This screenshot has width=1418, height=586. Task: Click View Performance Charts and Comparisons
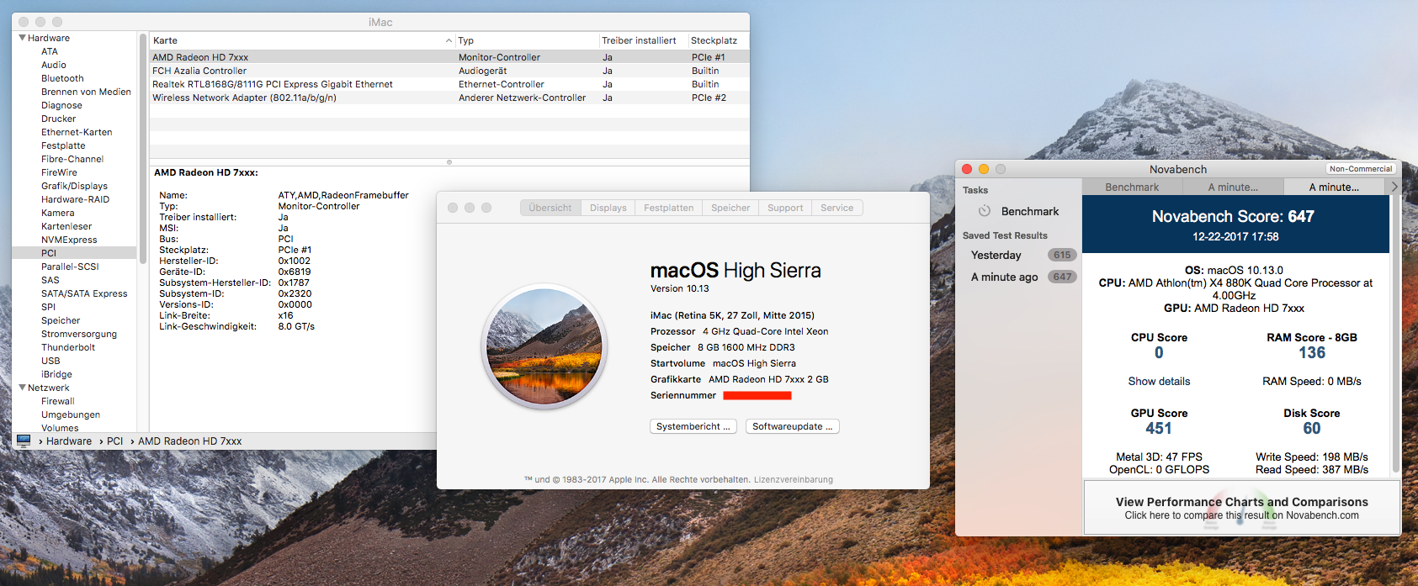click(x=1242, y=507)
